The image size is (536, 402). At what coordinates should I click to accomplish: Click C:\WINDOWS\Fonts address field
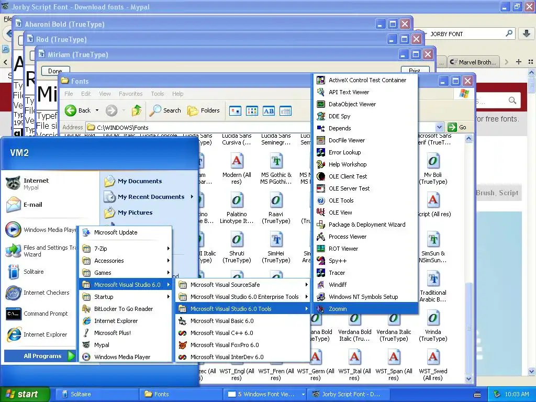coord(261,127)
